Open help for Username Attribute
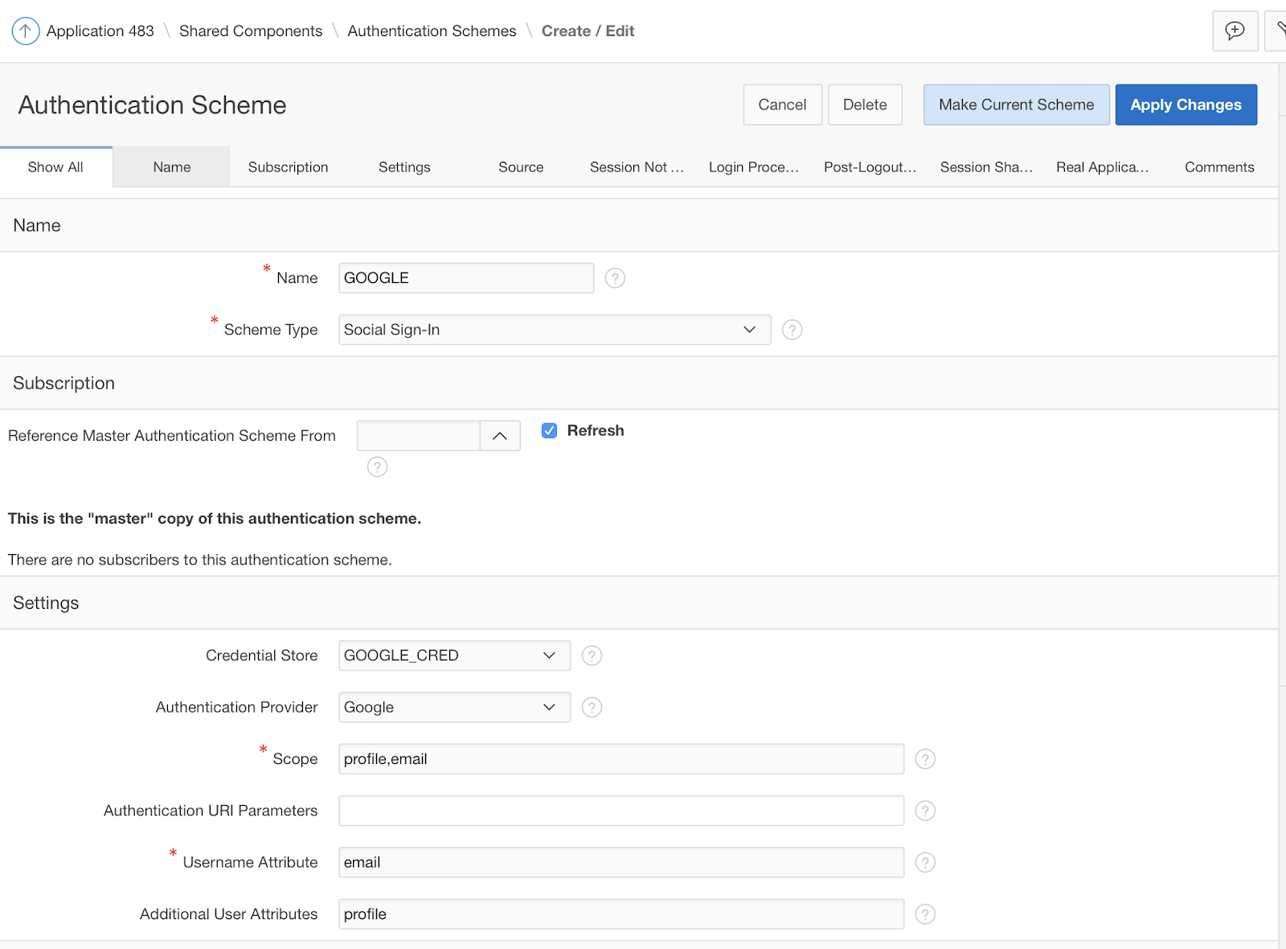 [x=924, y=862]
